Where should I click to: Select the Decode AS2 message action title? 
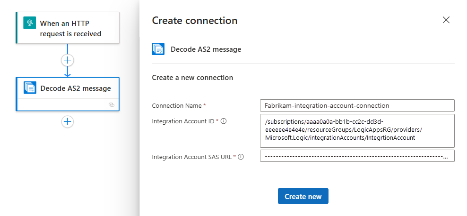76,88
